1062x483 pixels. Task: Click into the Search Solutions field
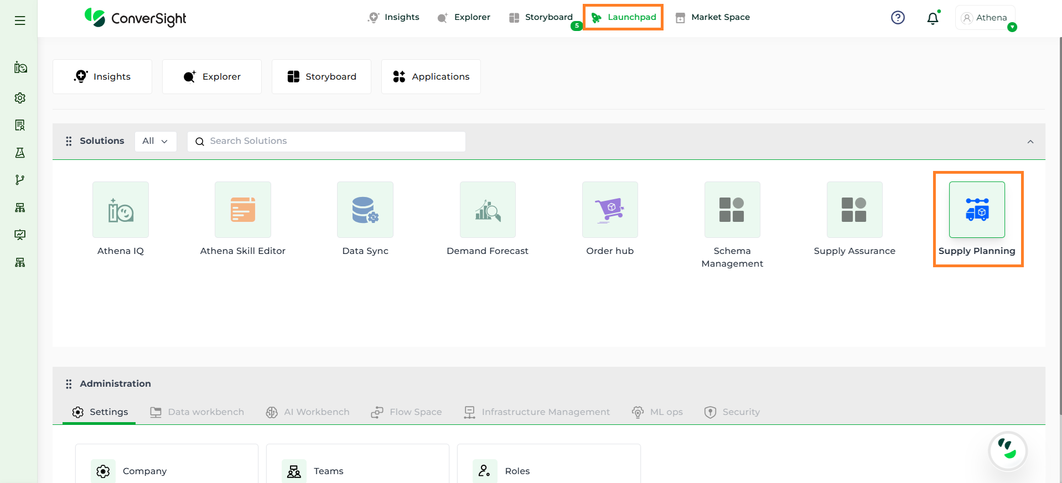coord(327,141)
